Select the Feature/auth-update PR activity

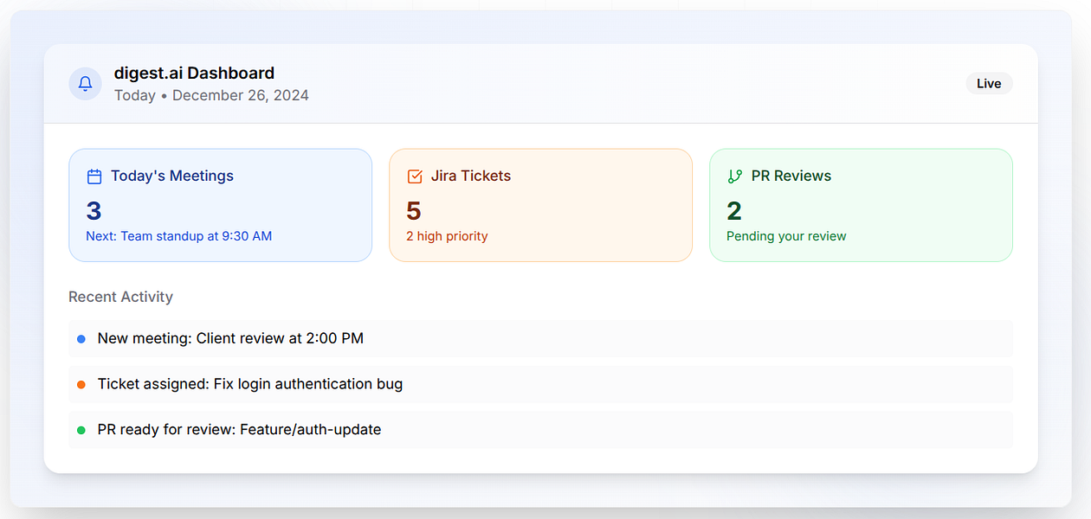tap(239, 430)
